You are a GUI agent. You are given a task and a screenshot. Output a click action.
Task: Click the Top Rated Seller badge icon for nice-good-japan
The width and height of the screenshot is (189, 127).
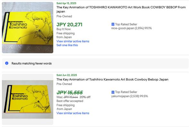(113, 24)
